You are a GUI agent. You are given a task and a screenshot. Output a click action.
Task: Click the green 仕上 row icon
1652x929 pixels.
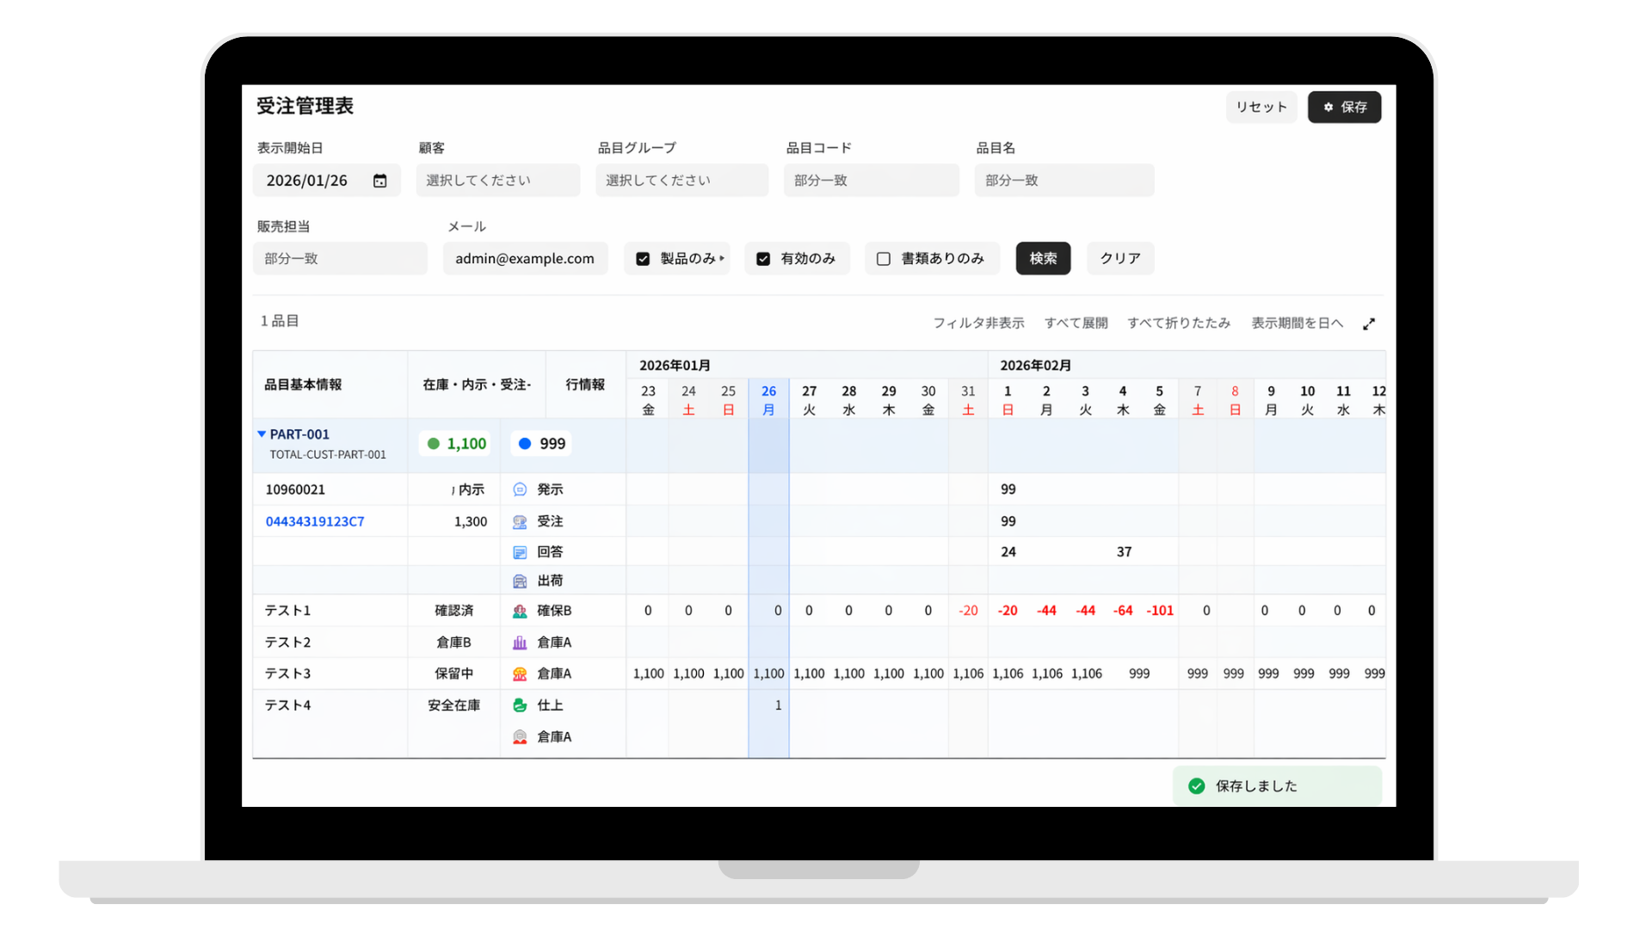tap(520, 705)
